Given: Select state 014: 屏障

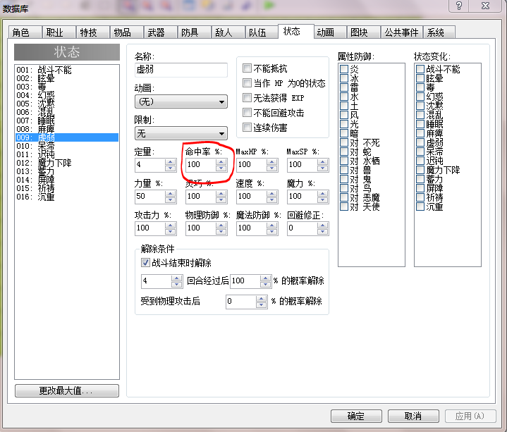Looking at the screenshot, I should point(67,180).
